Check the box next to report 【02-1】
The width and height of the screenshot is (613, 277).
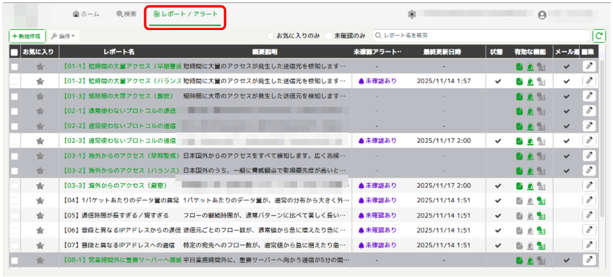tap(14, 111)
